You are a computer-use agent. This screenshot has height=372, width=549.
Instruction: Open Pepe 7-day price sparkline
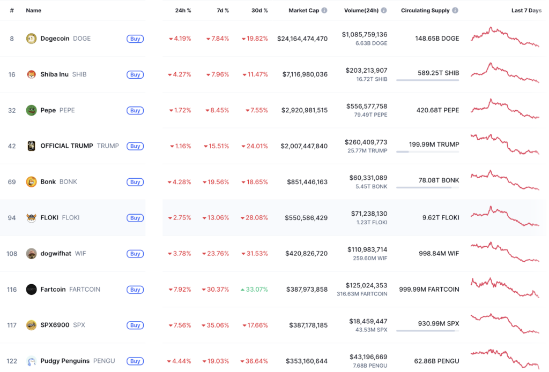[x=505, y=109]
